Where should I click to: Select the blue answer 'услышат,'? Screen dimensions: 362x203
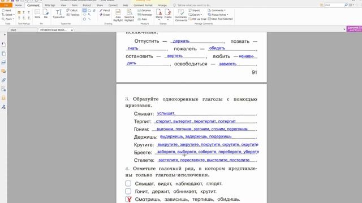[x=166, y=113]
